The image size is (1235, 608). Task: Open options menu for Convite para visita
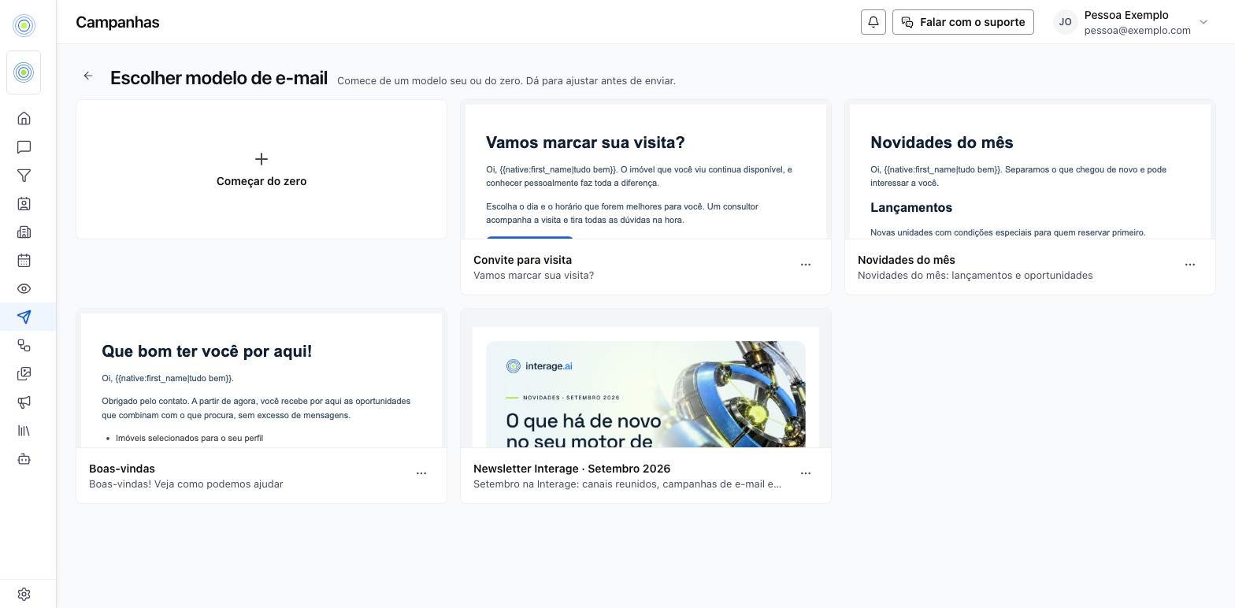coord(806,265)
